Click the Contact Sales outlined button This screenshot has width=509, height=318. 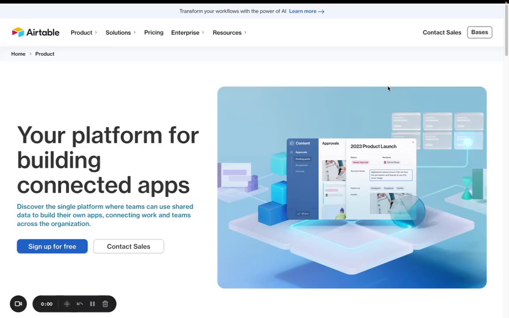pyautogui.click(x=129, y=246)
